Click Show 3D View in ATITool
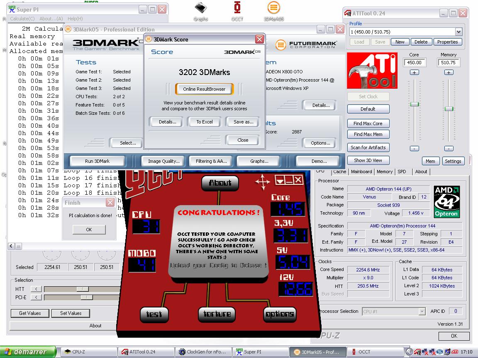The image size is (478, 358). point(368,160)
